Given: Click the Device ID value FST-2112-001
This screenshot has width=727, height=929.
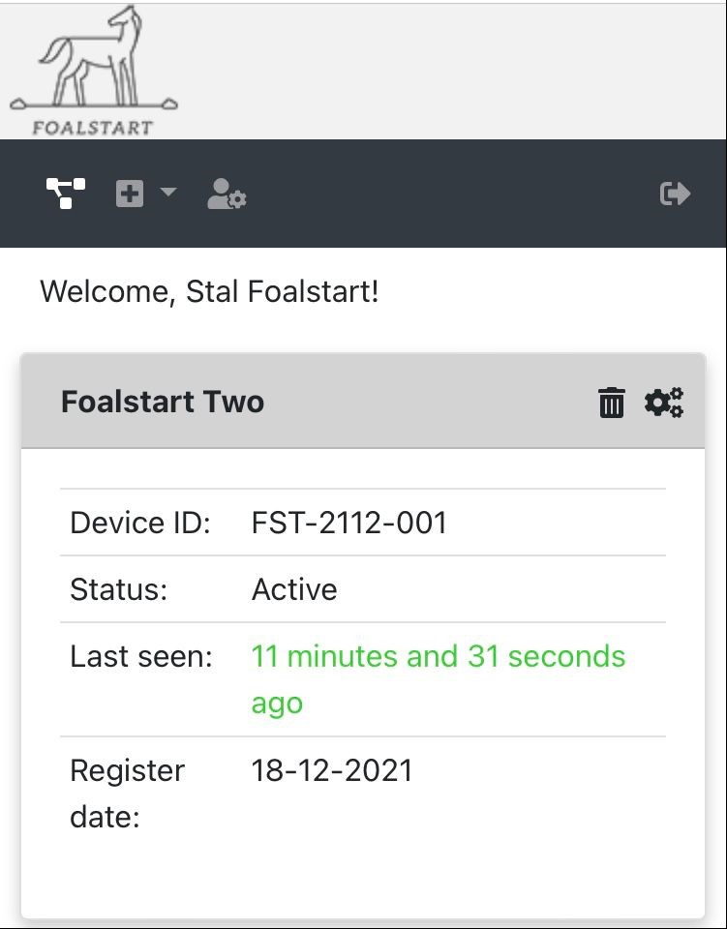Looking at the screenshot, I should (x=349, y=523).
